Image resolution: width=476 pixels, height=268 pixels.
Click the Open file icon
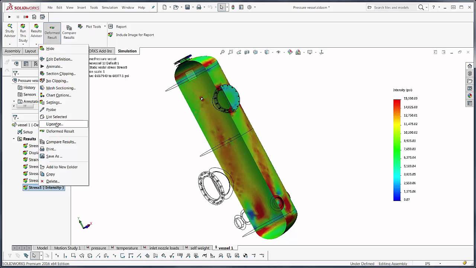[x=176, y=7]
